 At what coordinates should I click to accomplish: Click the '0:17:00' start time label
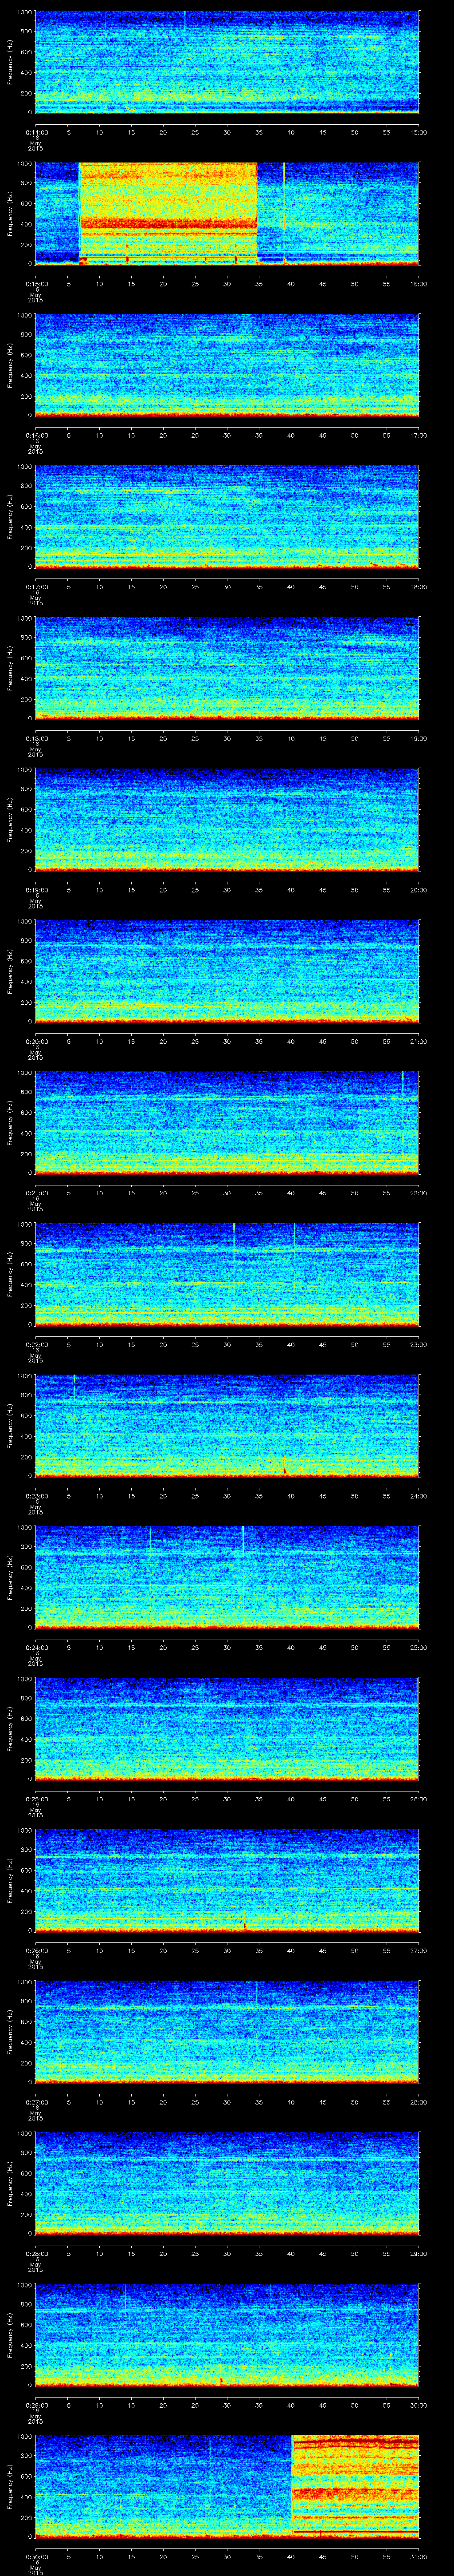37,586
